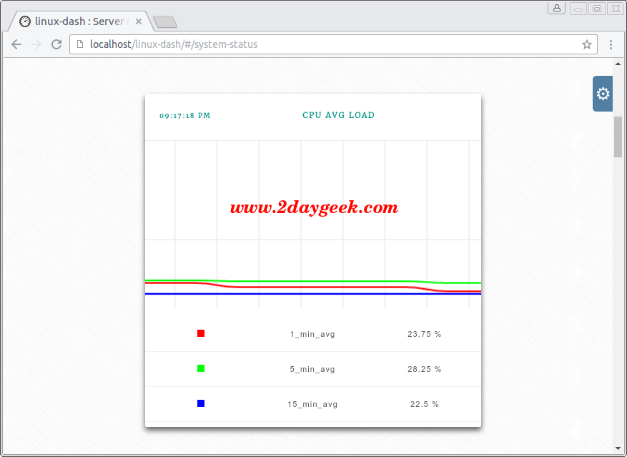Select the 15_min_avg label
The height and width of the screenshot is (457, 627).
click(x=312, y=404)
